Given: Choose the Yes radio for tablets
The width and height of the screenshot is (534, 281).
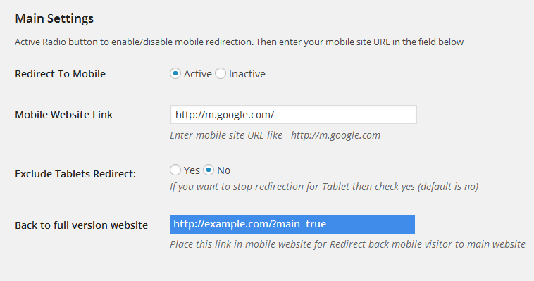Looking at the screenshot, I should click(x=175, y=170).
